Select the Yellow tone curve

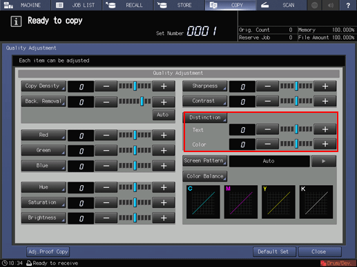tap(278, 202)
